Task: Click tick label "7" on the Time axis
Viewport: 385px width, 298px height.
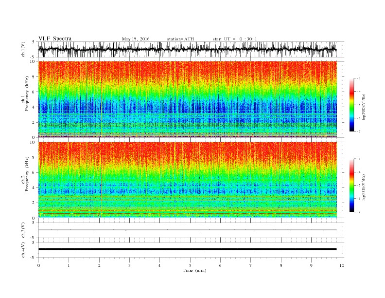Action: point(251,265)
